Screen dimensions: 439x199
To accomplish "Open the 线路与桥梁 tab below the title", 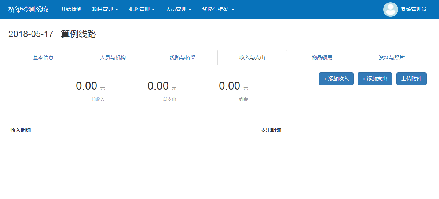I will pyautogui.click(x=183, y=57).
